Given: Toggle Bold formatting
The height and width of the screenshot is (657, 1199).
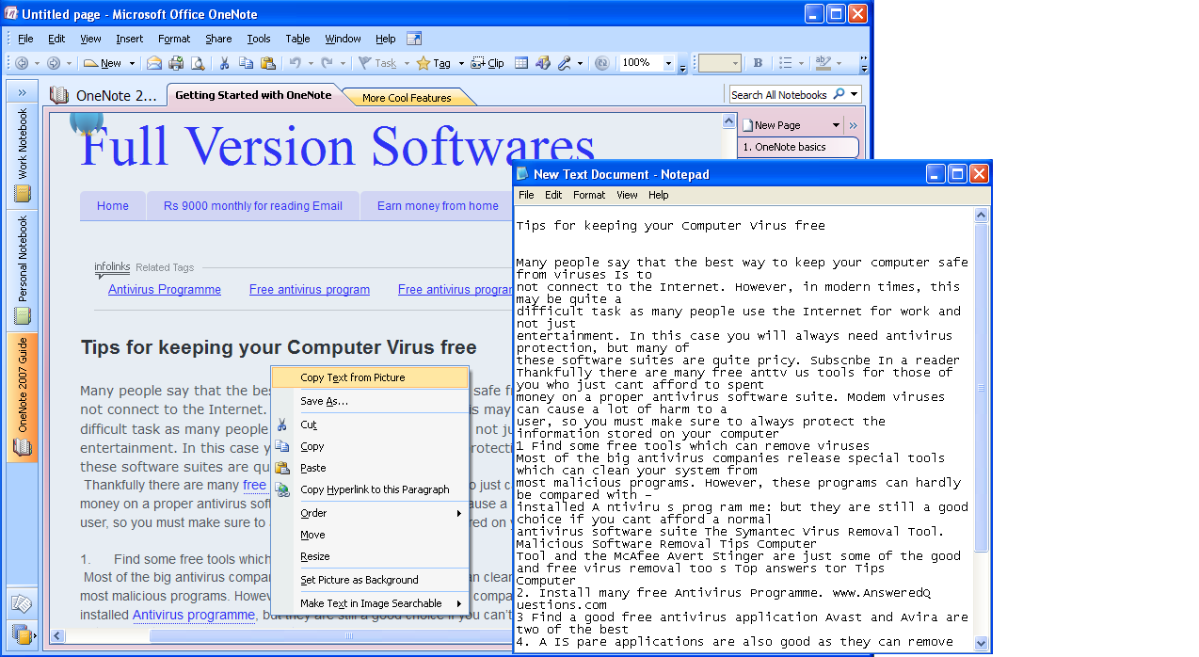Looking at the screenshot, I should (x=758, y=64).
